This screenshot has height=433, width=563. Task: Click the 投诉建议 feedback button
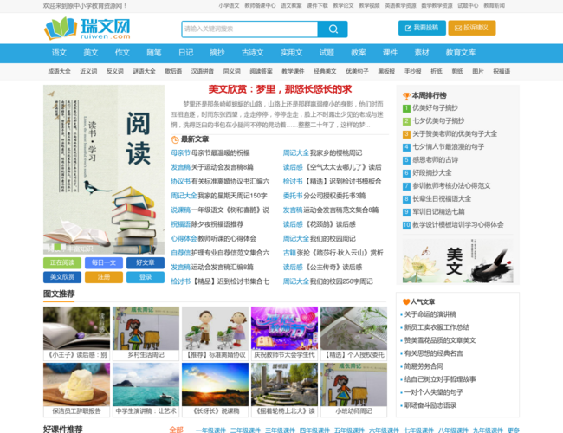coord(472,28)
